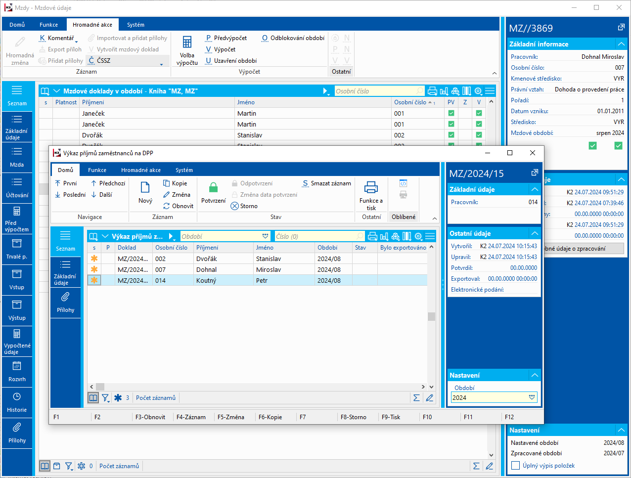
Task: Open the Období filter dropdown in DPP window
Action: (266, 236)
